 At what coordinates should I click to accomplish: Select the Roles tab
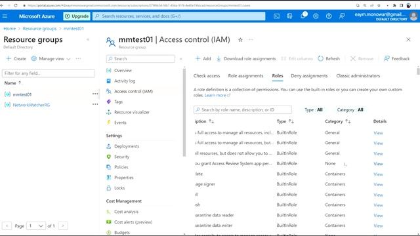pos(278,76)
